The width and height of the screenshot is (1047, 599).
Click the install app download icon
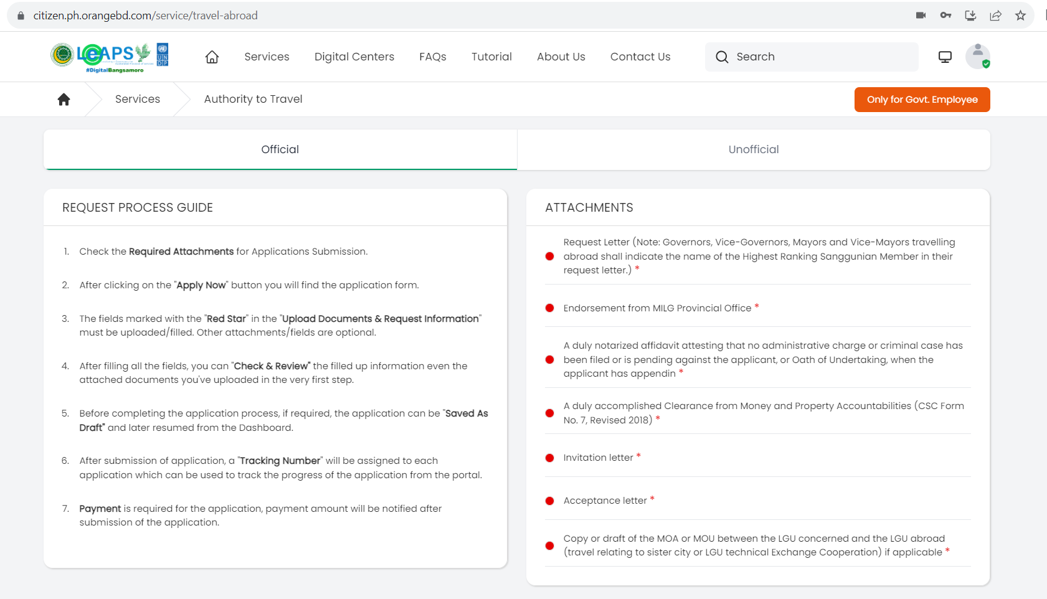970,16
